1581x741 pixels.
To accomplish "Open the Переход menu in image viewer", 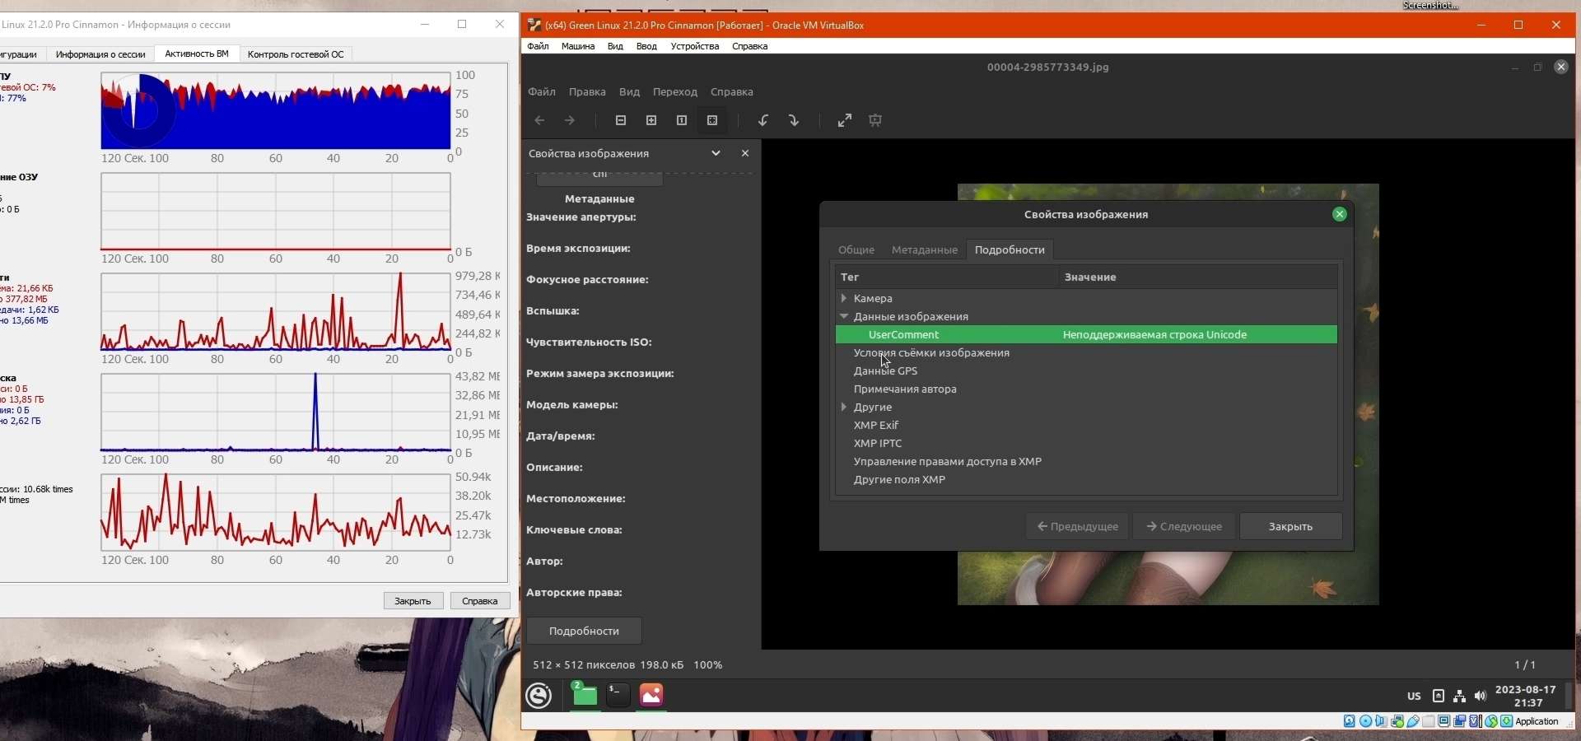I will click(x=675, y=92).
